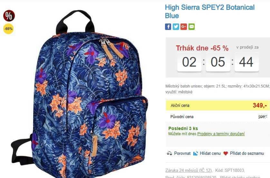Screen dimensions: 270x178
Task: Send product via green email icon
Action: click(x=191, y=27)
